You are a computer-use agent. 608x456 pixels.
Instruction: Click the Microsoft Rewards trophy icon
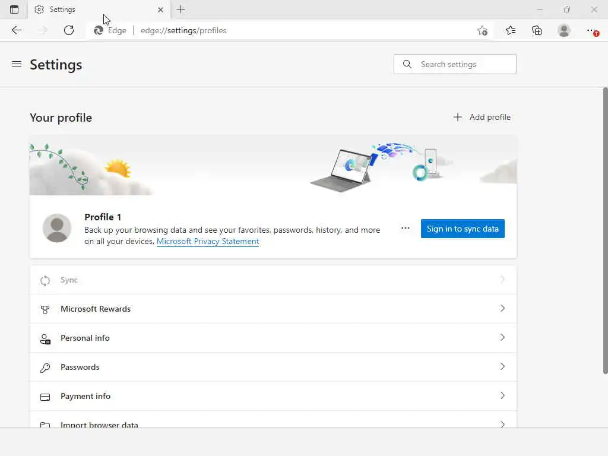click(45, 309)
